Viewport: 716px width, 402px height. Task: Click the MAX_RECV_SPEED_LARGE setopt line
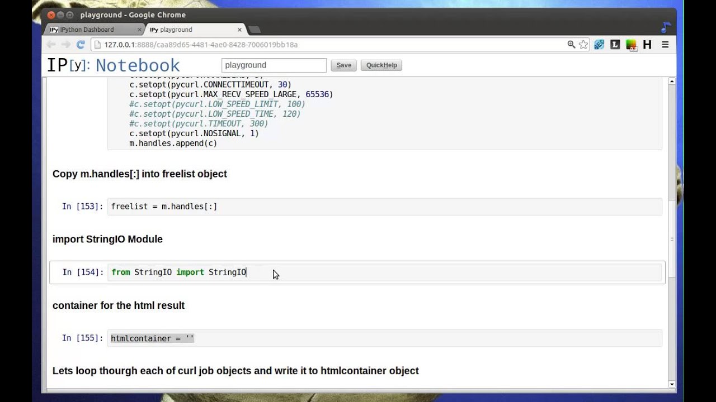231,94
